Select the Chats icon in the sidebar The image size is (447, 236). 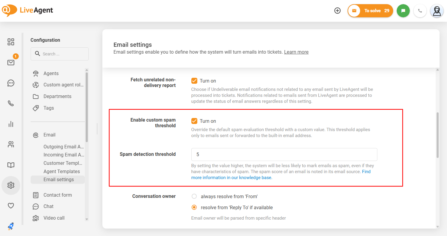click(x=11, y=83)
